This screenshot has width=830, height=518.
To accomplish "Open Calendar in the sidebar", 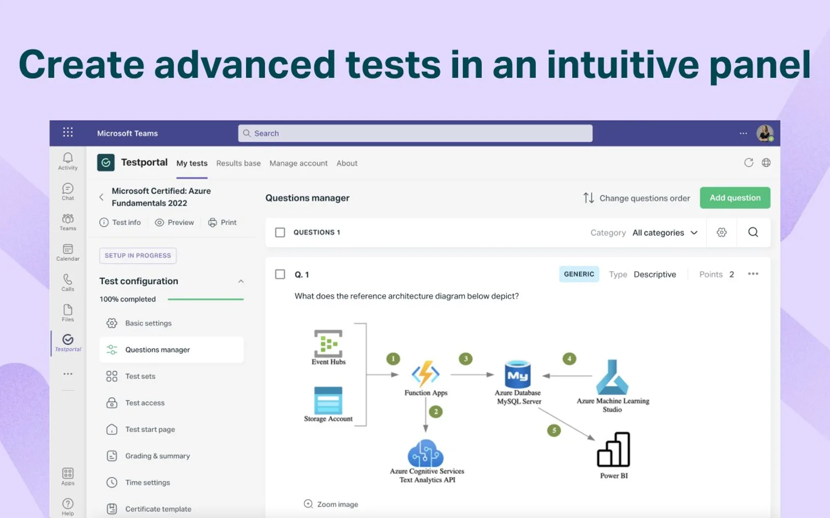I will pos(68,252).
